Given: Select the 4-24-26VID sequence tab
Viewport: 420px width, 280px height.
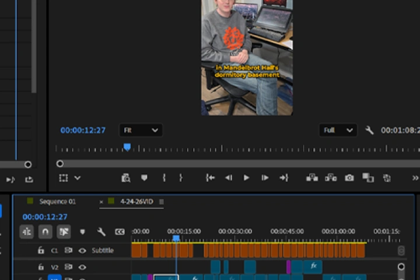Looking at the screenshot, I should pos(136,201).
